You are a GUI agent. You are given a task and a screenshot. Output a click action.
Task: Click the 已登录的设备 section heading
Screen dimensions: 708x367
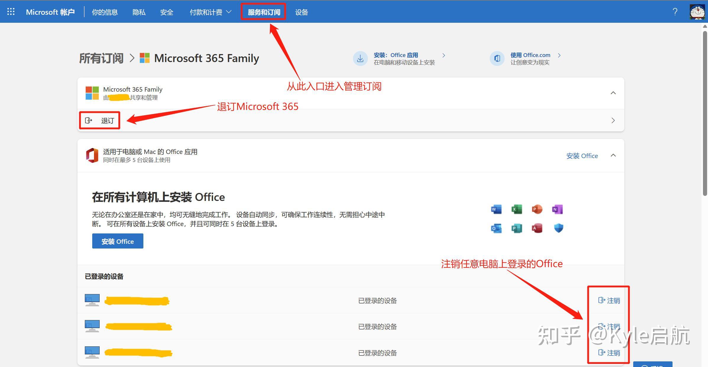point(104,277)
